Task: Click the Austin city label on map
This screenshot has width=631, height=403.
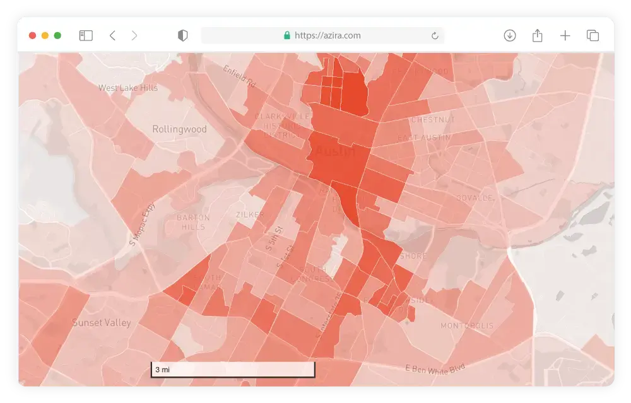Action: pyautogui.click(x=335, y=151)
